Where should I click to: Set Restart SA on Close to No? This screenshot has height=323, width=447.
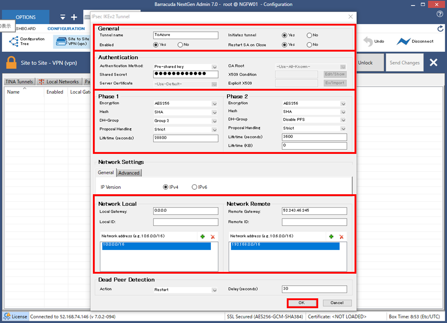(309, 45)
